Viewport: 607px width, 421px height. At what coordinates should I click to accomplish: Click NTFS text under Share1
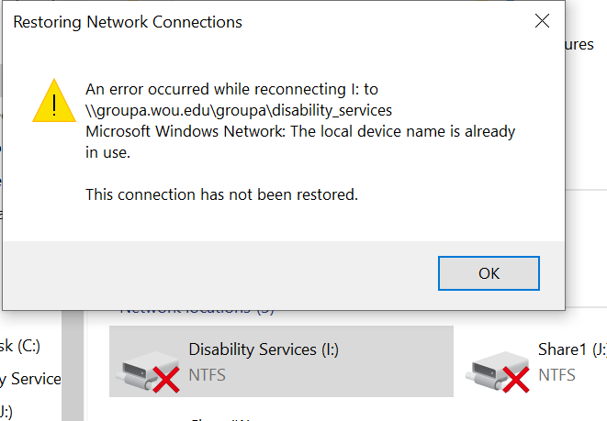tap(556, 375)
